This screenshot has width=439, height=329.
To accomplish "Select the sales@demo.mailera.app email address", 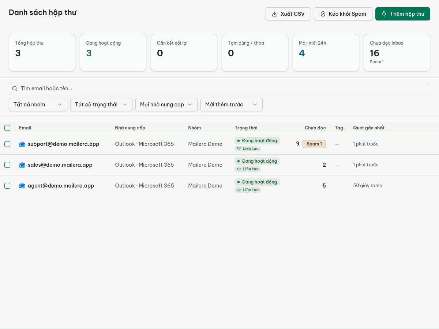I will tap(60, 165).
